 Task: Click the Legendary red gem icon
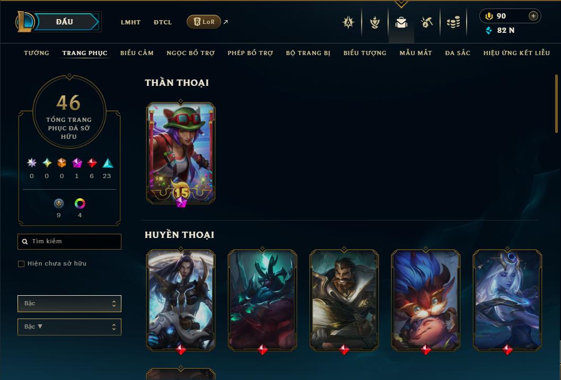point(92,163)
